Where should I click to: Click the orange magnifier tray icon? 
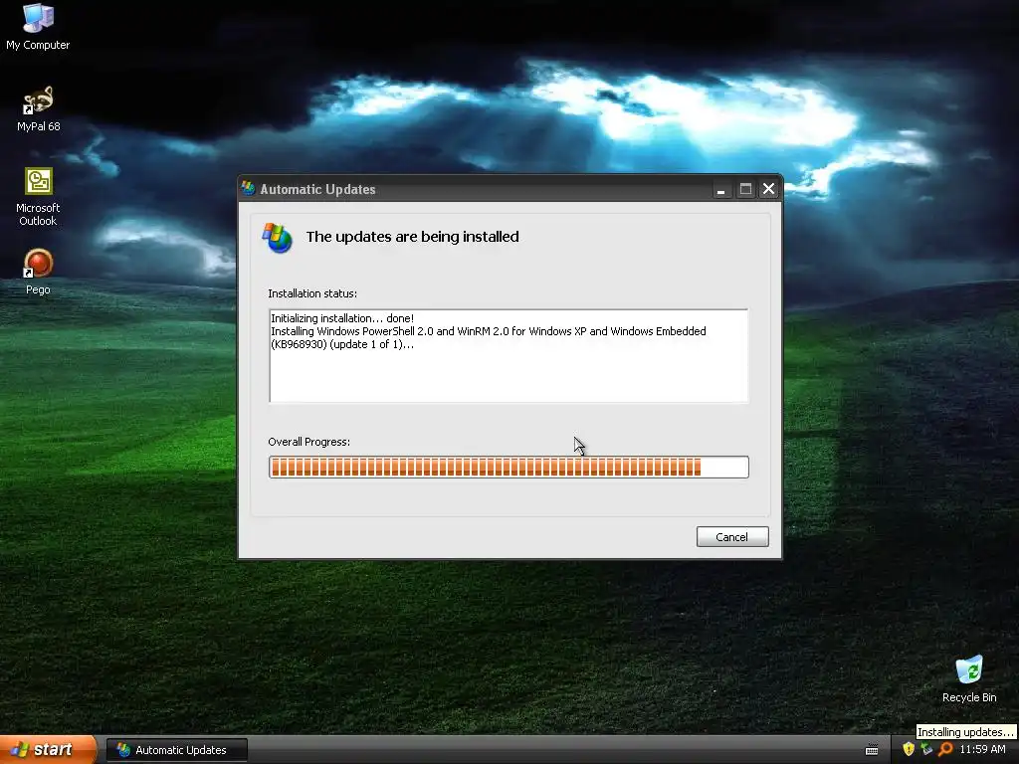(x=945, y=749)
